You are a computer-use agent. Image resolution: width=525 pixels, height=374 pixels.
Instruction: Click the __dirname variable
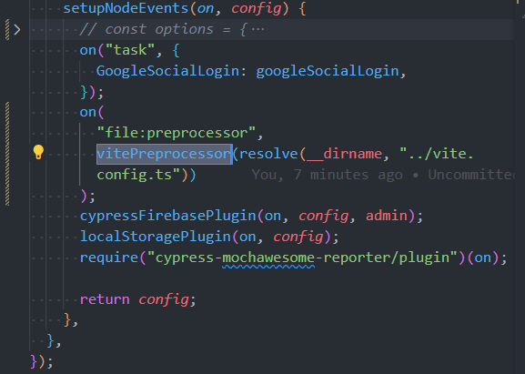point(344,154)
